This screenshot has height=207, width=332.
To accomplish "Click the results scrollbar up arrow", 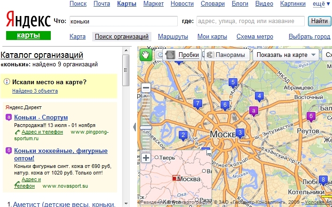I will pos(126,50).
